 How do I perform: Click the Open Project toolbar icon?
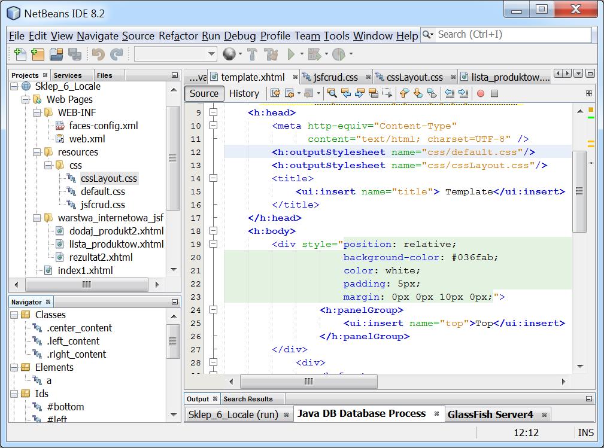click(x=56, y=54)
